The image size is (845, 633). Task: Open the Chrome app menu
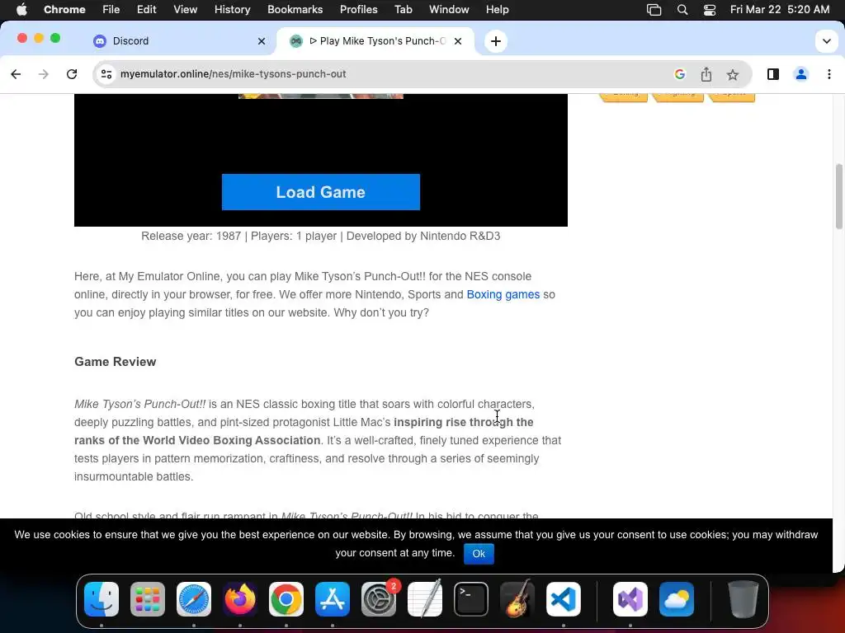pyautogui.click(x=64, y=10)
